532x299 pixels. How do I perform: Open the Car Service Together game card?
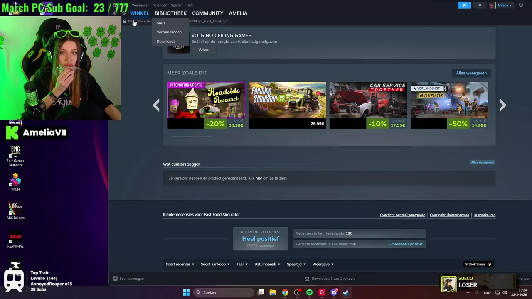click(368, 105)
